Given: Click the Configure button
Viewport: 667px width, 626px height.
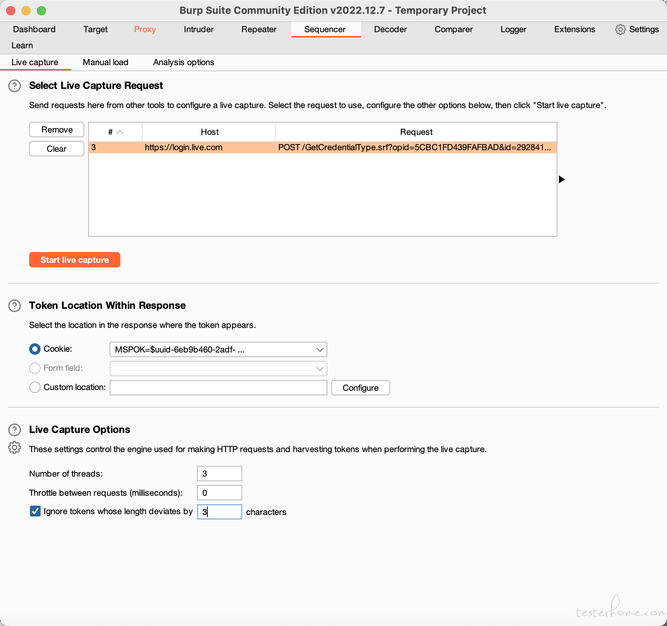Looking at the screenshot, I should click(x=361, y=388).
